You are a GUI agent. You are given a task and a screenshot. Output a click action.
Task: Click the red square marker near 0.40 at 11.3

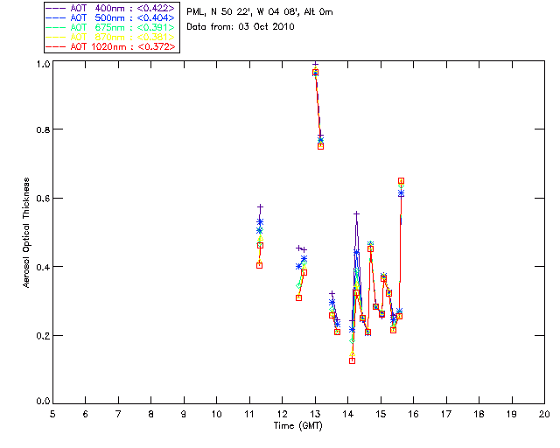coord(260,265)
